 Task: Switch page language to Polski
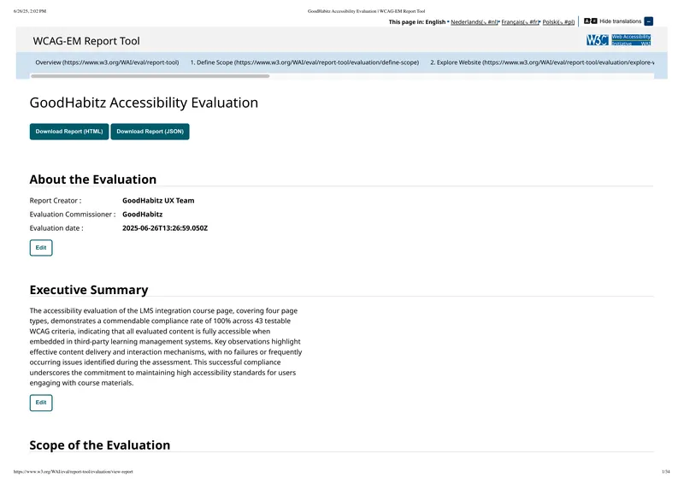click(558, 22)
